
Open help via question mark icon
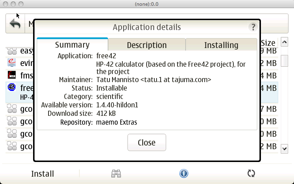click(253, 27)
